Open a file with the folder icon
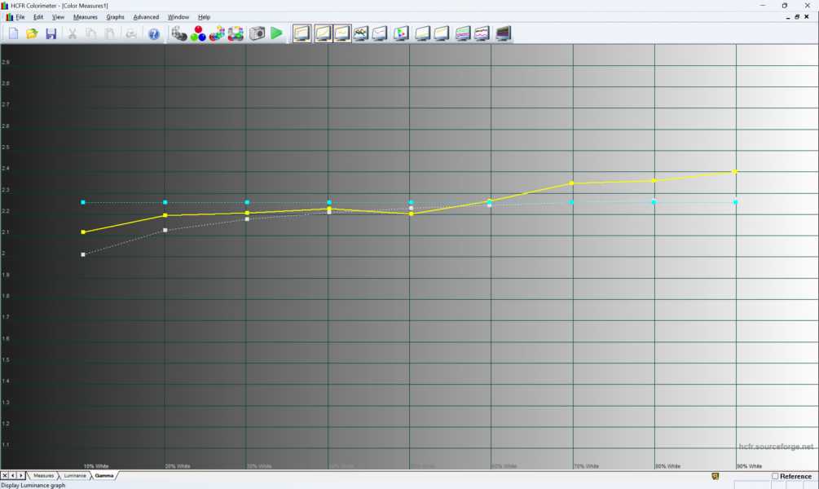 (32, 33)
